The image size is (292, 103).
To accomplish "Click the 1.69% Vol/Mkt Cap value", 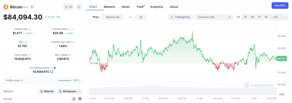I will point(63,46).
